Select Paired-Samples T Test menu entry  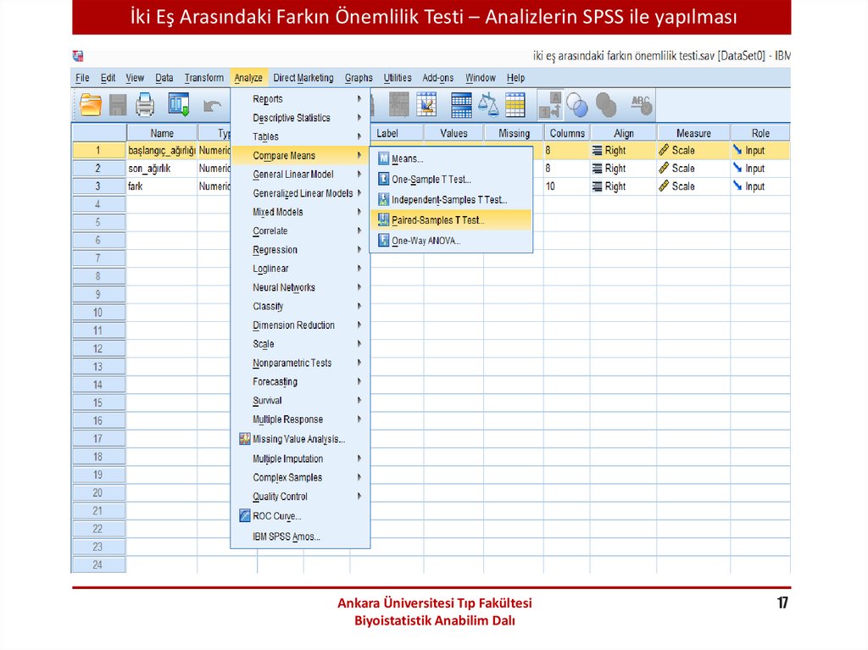437,220
